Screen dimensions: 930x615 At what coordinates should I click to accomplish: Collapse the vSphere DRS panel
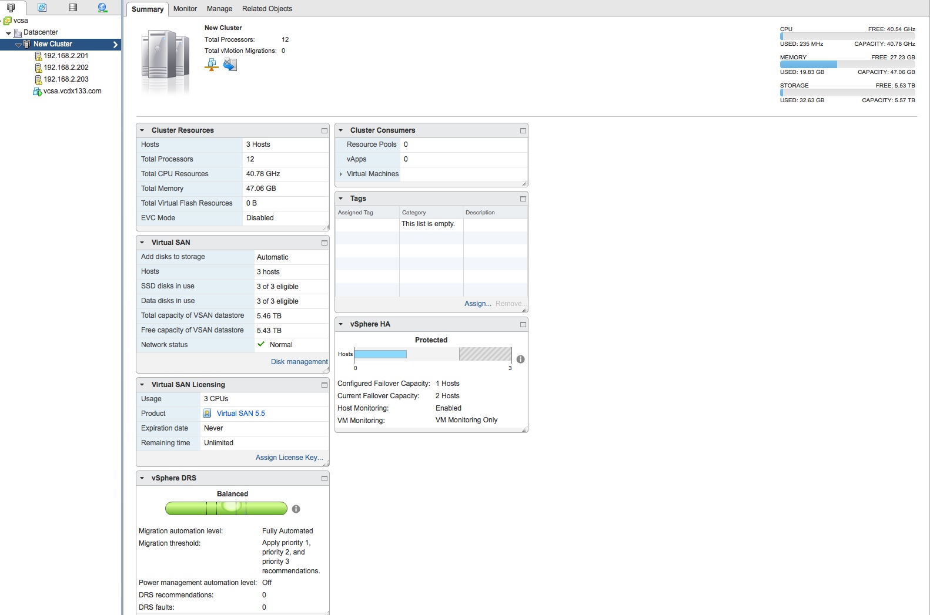coord(142,478)
